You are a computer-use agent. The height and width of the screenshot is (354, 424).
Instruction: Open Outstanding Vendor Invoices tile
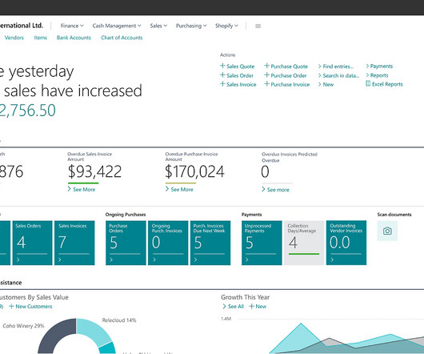[x=346, y=243]
